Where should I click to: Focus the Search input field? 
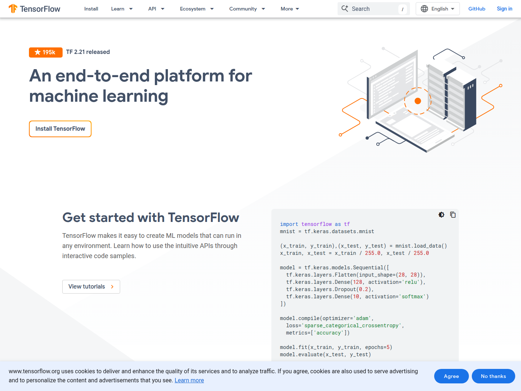pos(374,9)
